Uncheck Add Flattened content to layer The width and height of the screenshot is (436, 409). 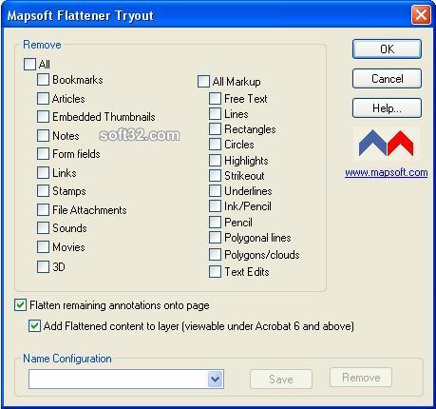(34, 326)
